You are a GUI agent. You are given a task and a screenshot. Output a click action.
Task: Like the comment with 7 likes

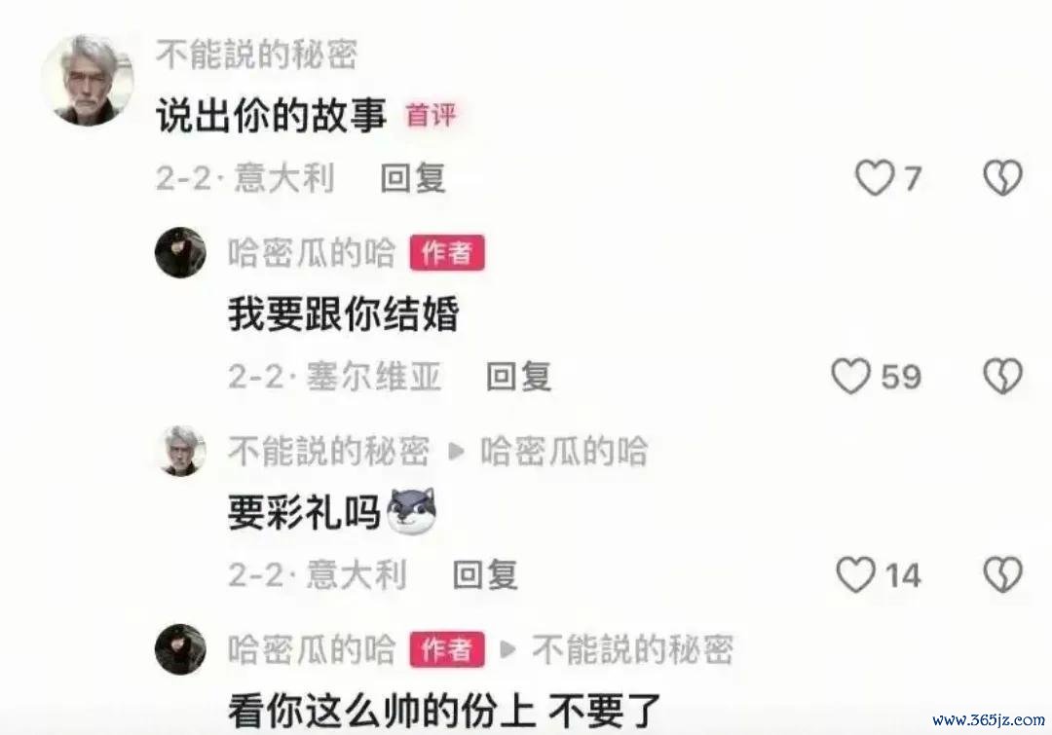[x=874, y=178]
